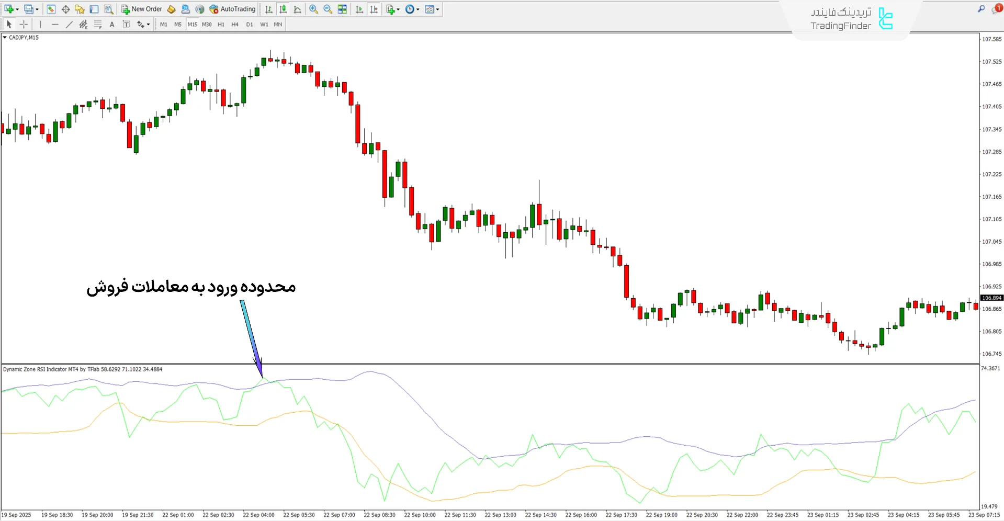Collapse the CADJPY,M15 chart title arrow

[x=4, y=37]
